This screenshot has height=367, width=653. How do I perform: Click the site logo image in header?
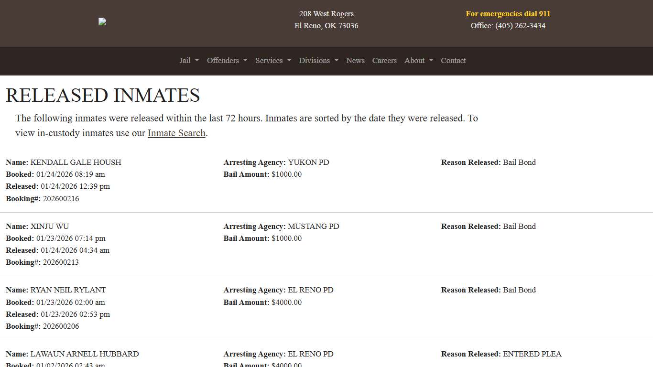point(102,22)
